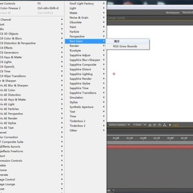Open the Sapphire Time submenu
This screenshot has width=193, height=193.
tap(86, 88)
